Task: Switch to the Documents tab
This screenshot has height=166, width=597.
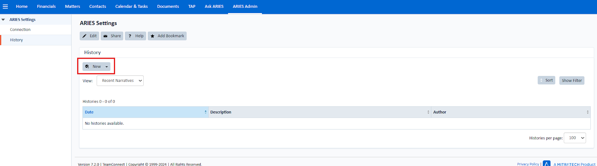Action: point(168,6)
